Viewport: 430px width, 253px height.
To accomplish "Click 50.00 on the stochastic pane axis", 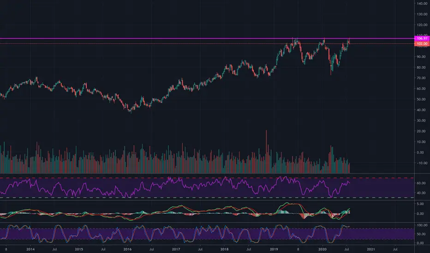I will (x=422, y=234).
